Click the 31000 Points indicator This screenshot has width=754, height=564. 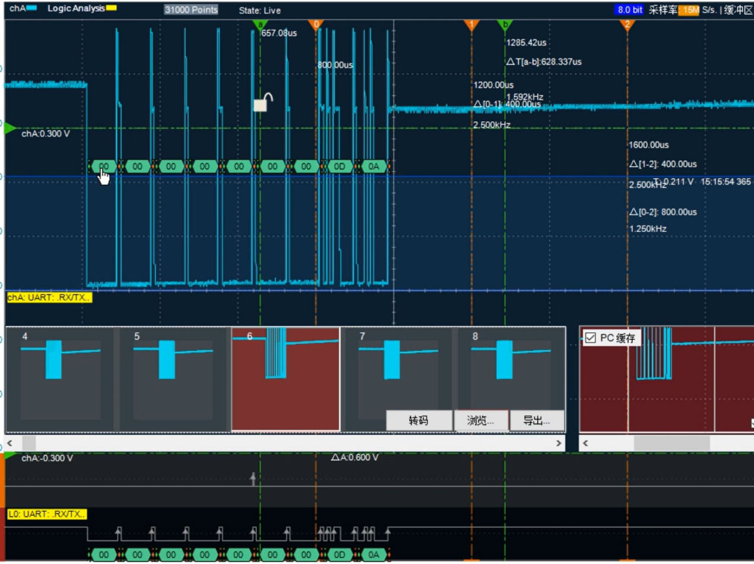191,10
